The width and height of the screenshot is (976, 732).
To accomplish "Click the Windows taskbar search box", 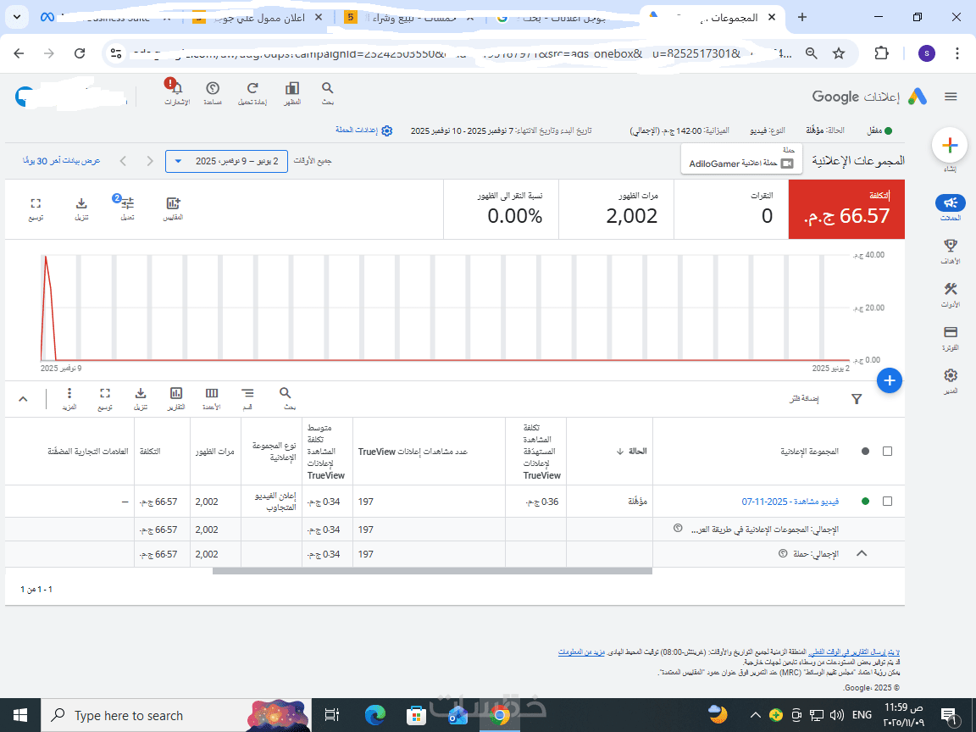I will click(176, 715).
